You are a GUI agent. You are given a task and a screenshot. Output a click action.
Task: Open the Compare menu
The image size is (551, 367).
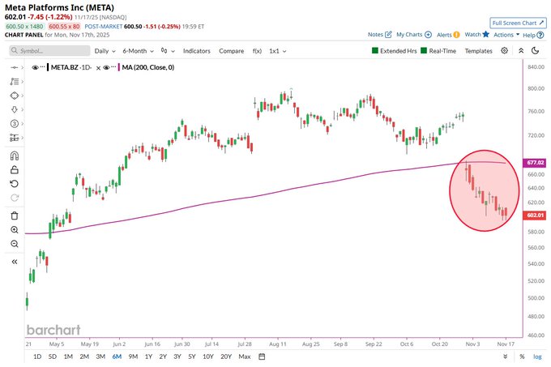(x=231, y=51)
